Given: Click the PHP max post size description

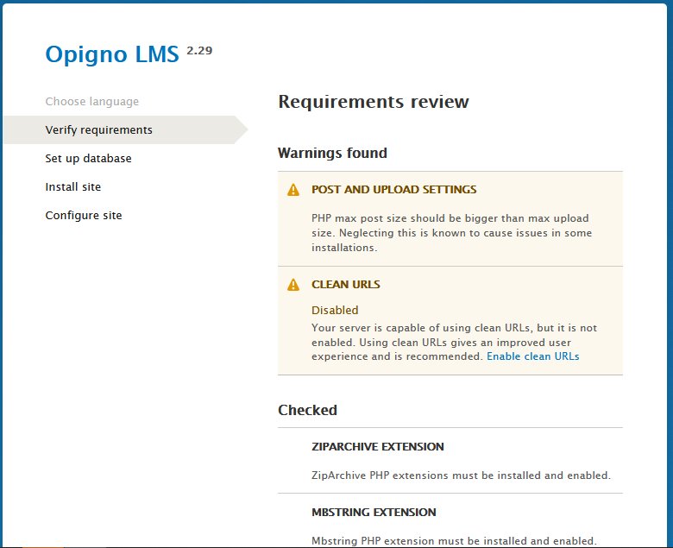Looking at the screenshot, I should click(x=451, y=233).
